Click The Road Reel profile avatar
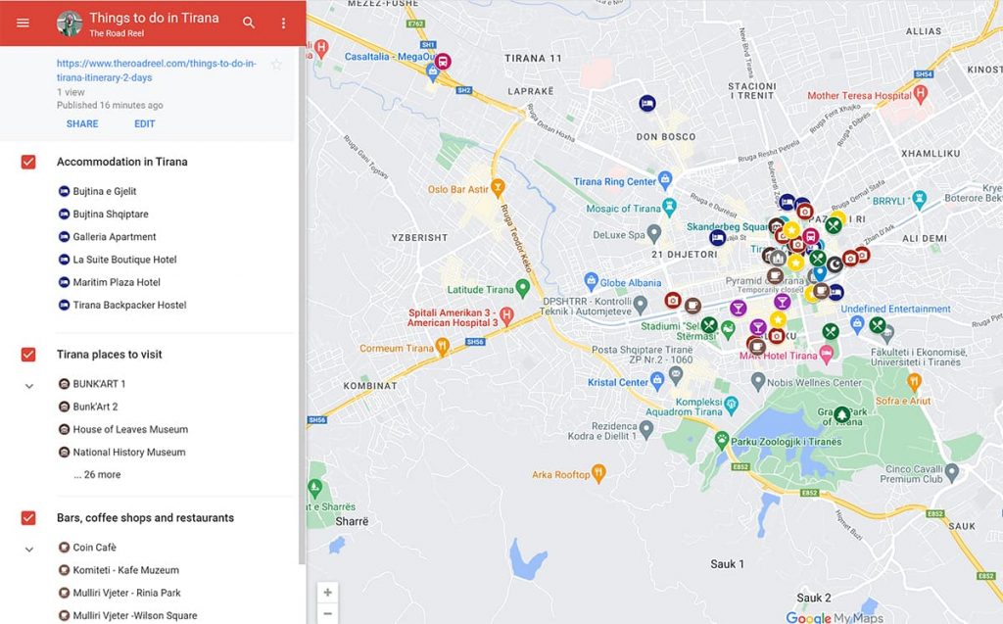The width and height of the screenshot is (1003, 624). pos(70,24)
